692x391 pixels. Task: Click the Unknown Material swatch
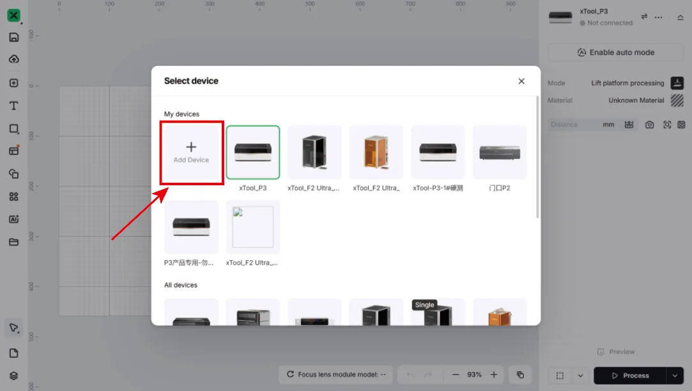click(677, 100)
